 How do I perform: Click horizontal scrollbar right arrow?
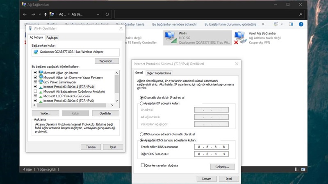[112, 105]
